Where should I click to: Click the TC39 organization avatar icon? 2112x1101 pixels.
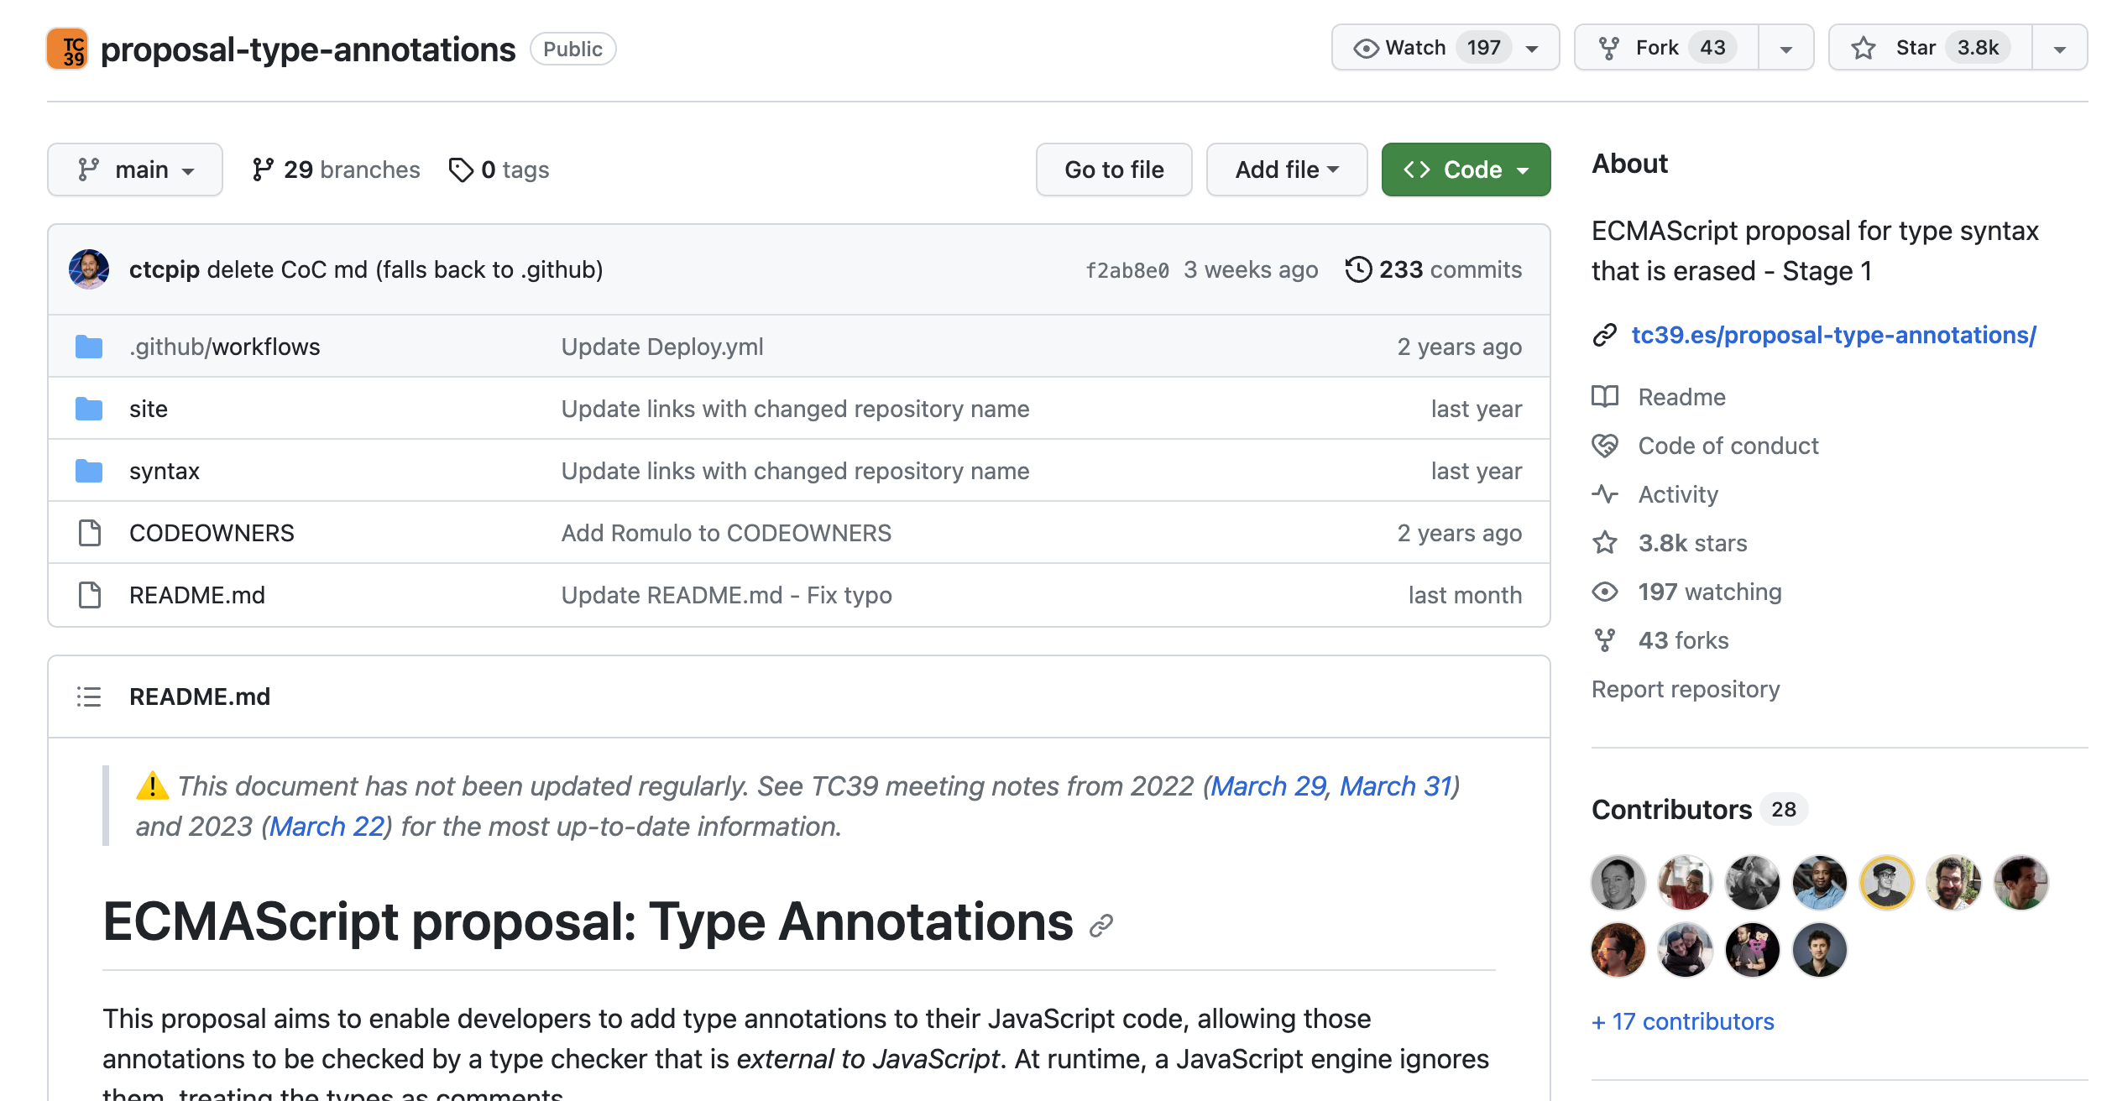[x=67, y=49]
